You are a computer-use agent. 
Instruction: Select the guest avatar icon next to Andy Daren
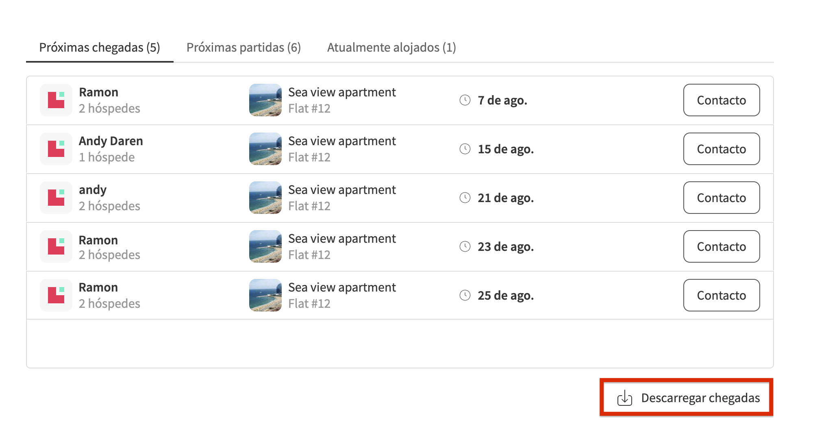point(56,148)
